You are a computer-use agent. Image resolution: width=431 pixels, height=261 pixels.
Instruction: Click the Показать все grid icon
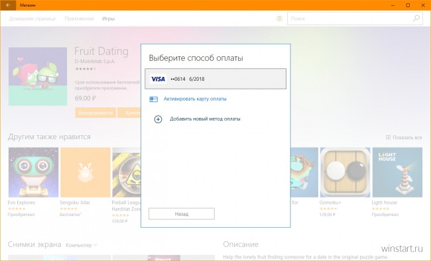coord(388,137)
